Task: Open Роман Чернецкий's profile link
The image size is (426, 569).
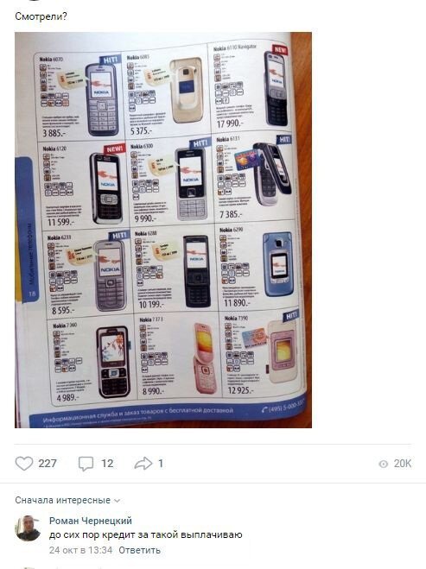Action: pyautogui.click(x=91, y=521)
